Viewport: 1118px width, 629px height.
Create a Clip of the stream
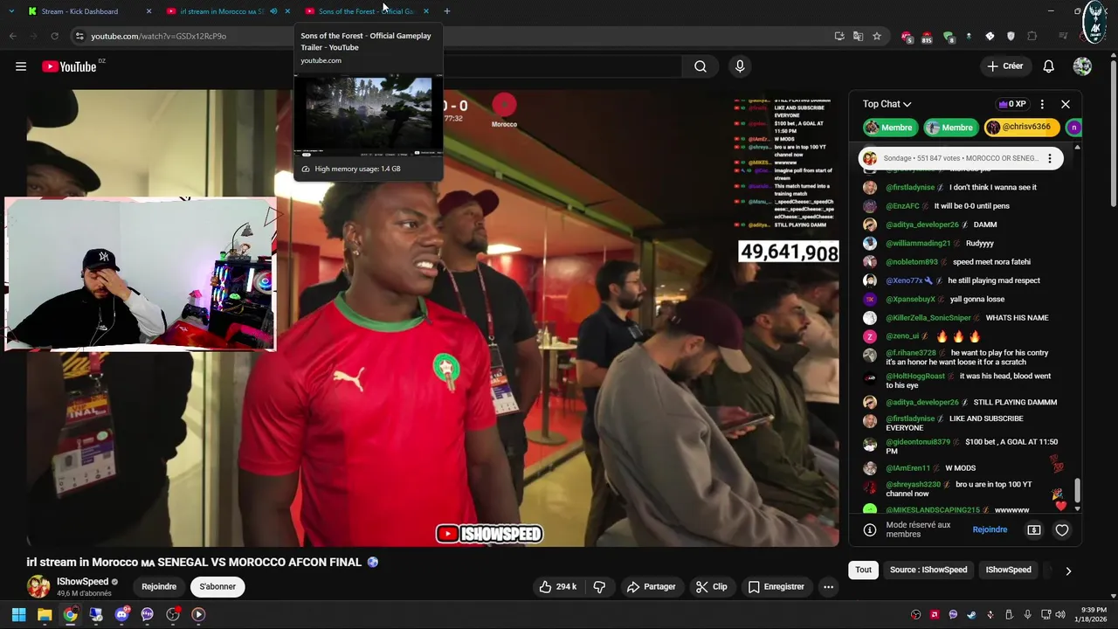[x=711, y=587]
